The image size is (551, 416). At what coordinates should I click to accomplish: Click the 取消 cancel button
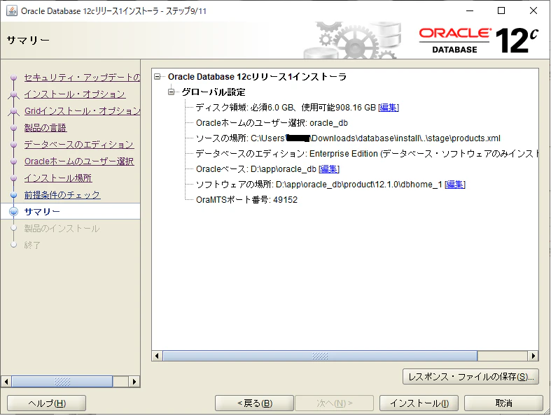pos(504,403)
